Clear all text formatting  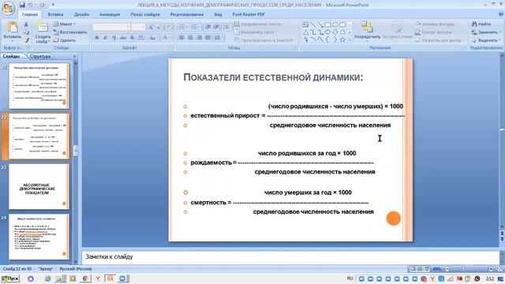pos(170,28)
